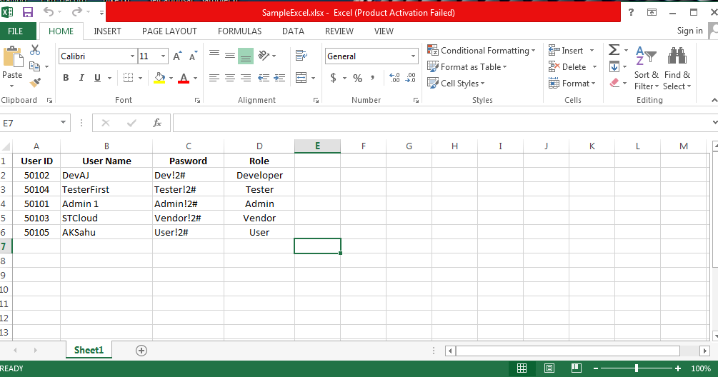Click the Save icon in quick access toolbar
This screenshot has height=377, width=718.
(x=27, y=12)
